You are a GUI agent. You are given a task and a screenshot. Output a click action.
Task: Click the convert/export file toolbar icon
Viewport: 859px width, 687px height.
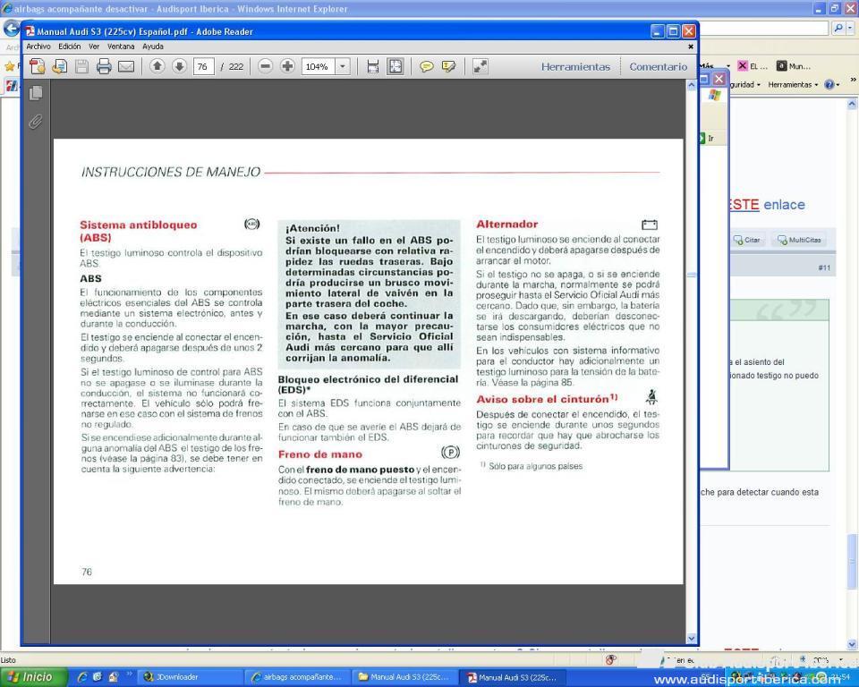pos(60,67)
